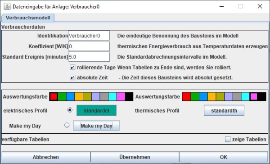Pick the magenta swatch in right Auswertungsfarbe
Image resolution: width=270 pixels, height=164 pixels.
tap(254, 96)
